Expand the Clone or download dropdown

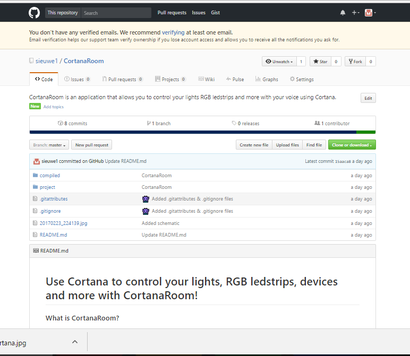pyautogui.click(x=352, y=145)
